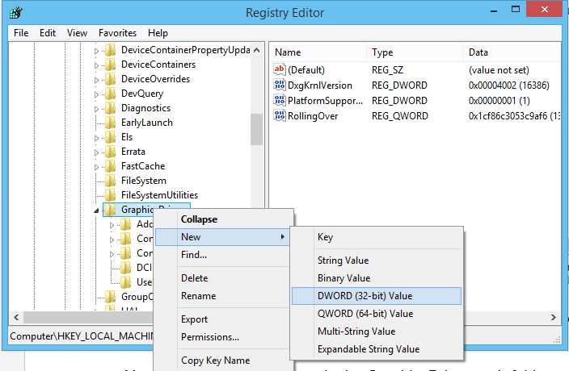Click the (Default) string value icon
This screenshot has height=371, width=569.
click(280, 69)
